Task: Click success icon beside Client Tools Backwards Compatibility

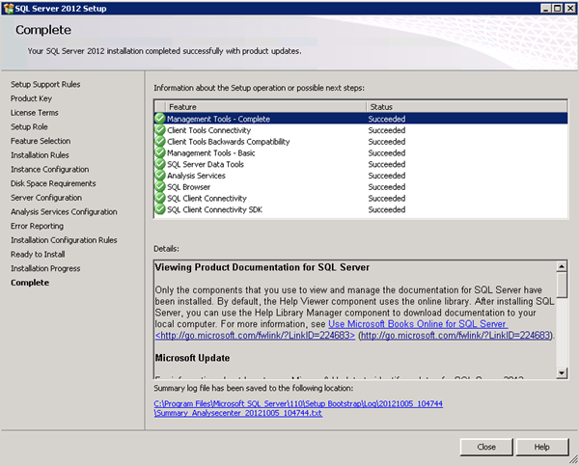Action: [x=160, y=142]
